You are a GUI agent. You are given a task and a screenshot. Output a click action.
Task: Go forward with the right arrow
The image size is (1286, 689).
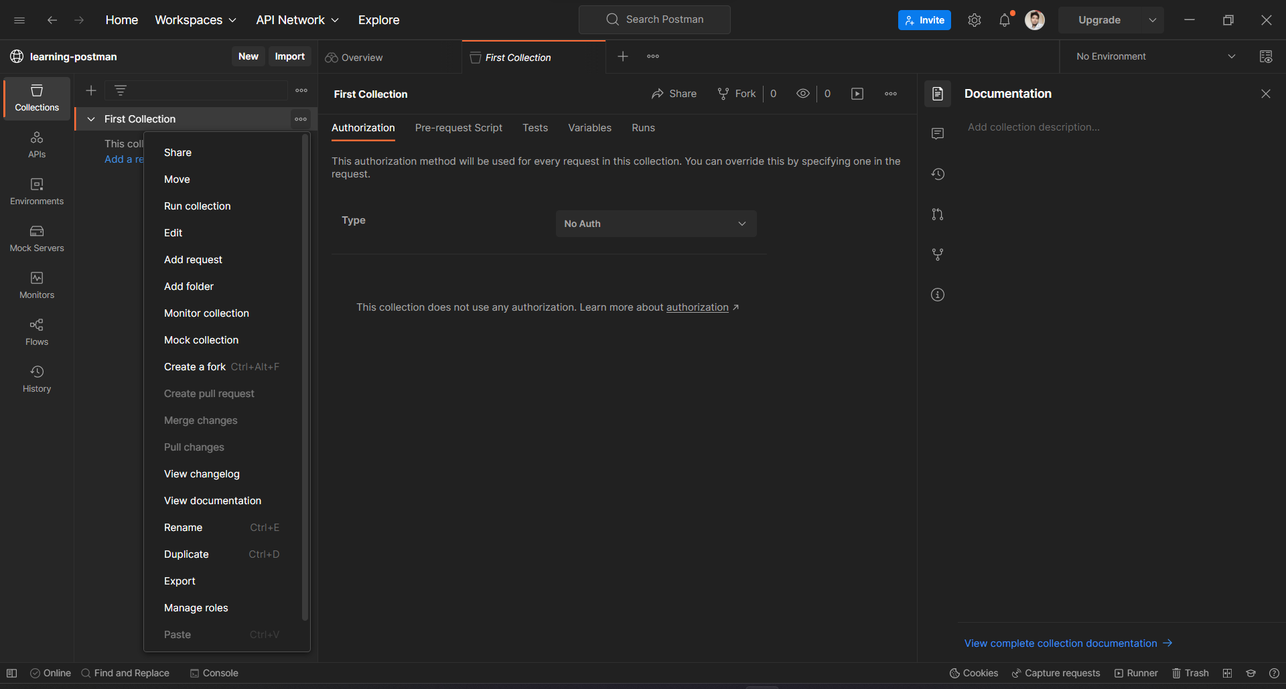[79, 20]
